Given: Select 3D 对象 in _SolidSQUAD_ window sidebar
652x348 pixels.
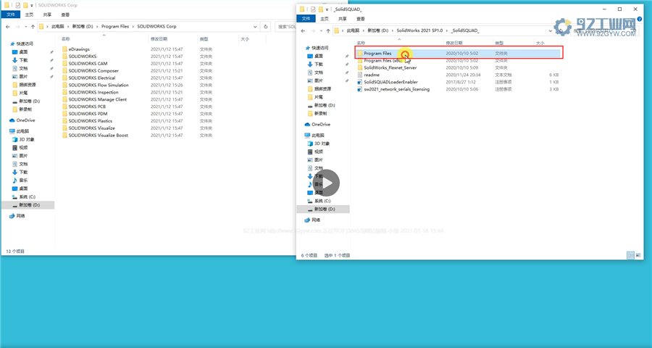Looking at the screenshot, I should pyautogui.click(x=319, y=144).
